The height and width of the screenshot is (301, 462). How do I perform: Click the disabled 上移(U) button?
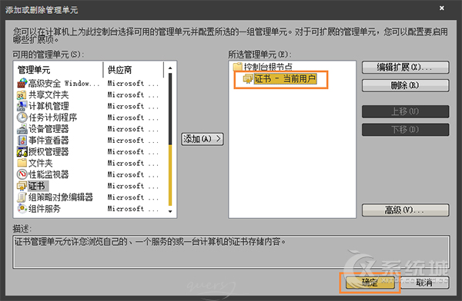coord(406,111)
